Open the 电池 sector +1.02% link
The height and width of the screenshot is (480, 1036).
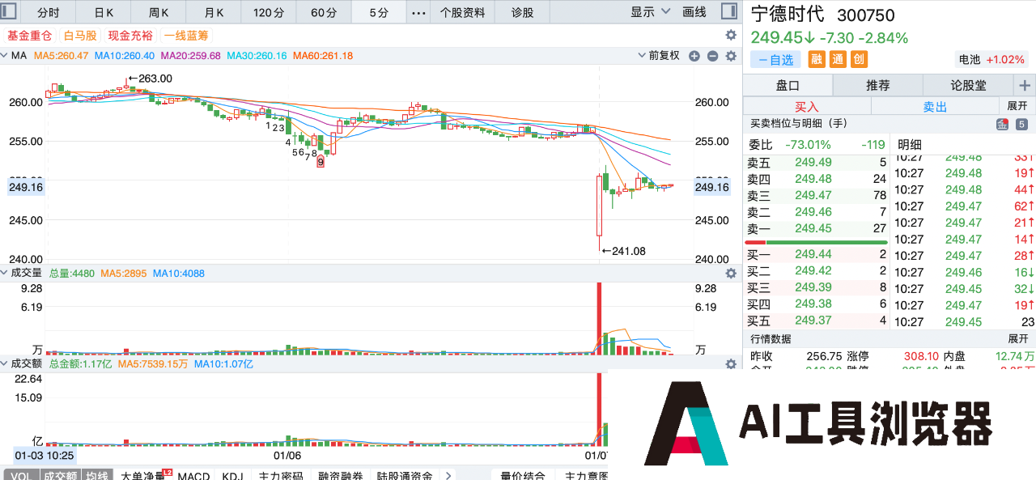point(993,59)
